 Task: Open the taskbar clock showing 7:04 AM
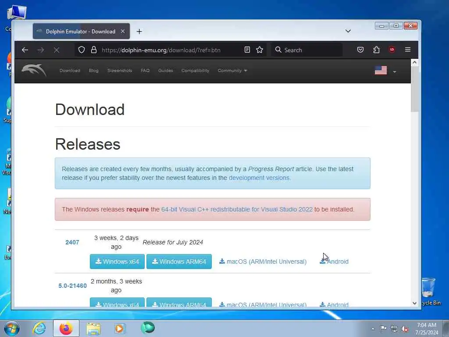tap(427, 329)
